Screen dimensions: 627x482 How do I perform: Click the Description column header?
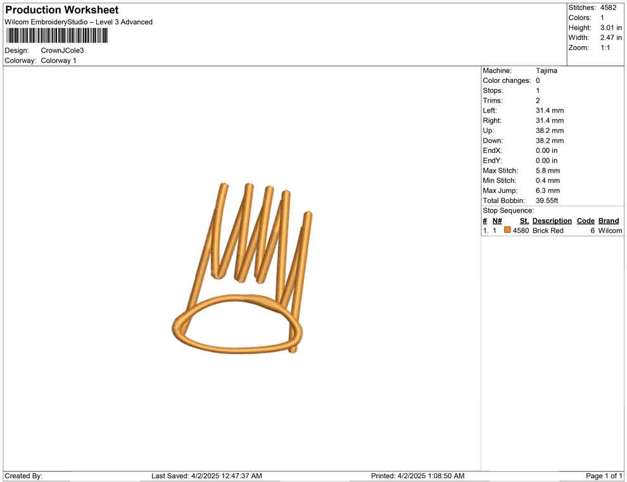pos(552,221)
